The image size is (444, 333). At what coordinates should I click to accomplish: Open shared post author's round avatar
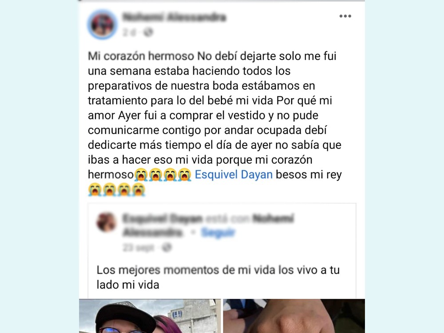(106, 222)
